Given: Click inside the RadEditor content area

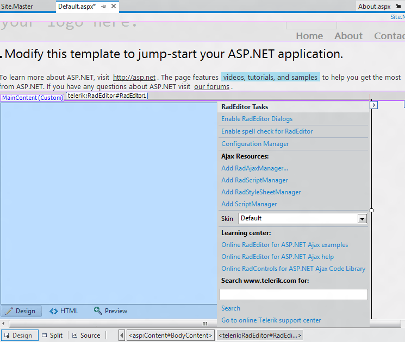Looking at the screenshot, I should tap(109, 203).
